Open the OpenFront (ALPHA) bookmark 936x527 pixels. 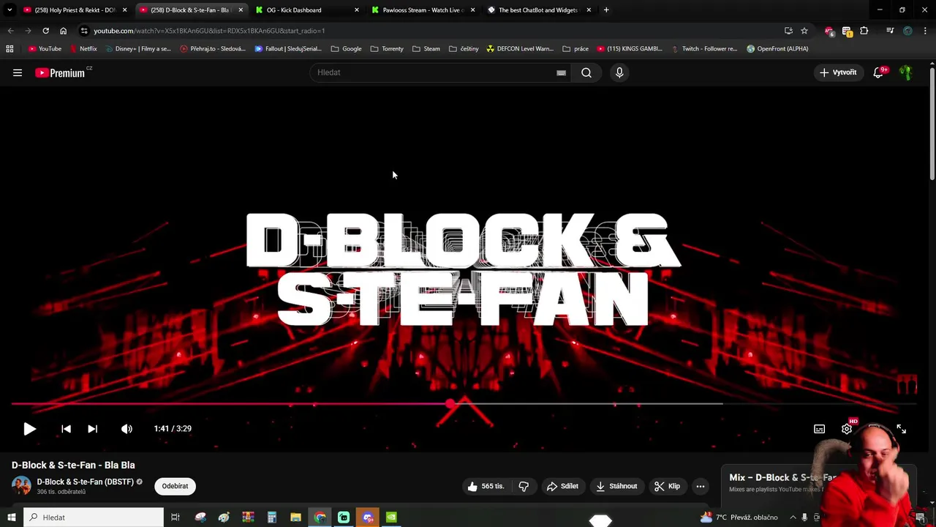pyautogui.click(x=777, y=49)
